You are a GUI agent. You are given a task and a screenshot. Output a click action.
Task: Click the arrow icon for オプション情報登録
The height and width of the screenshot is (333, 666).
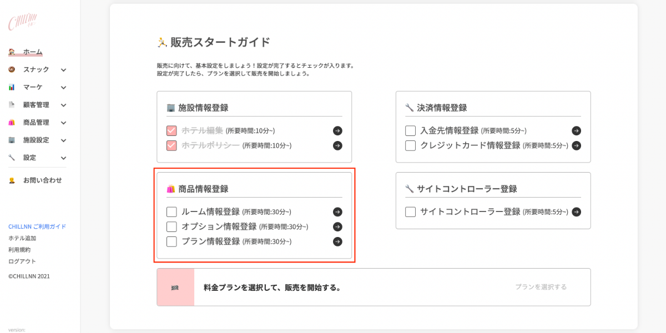[x=337, y=226]
